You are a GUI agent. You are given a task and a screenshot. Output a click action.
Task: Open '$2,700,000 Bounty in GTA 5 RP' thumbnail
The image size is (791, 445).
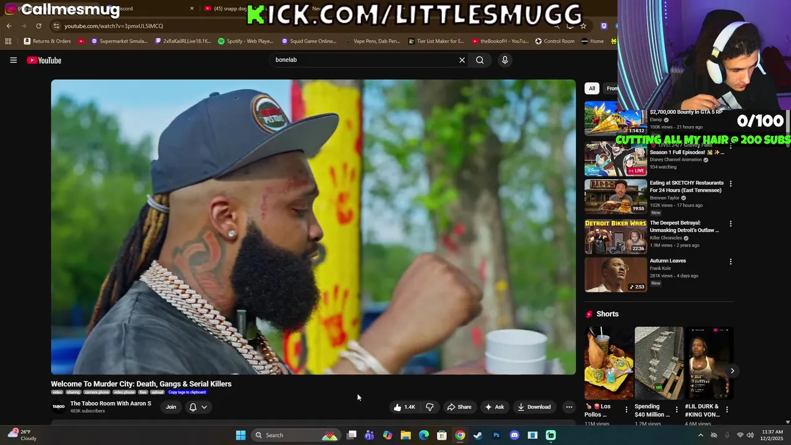615,119
